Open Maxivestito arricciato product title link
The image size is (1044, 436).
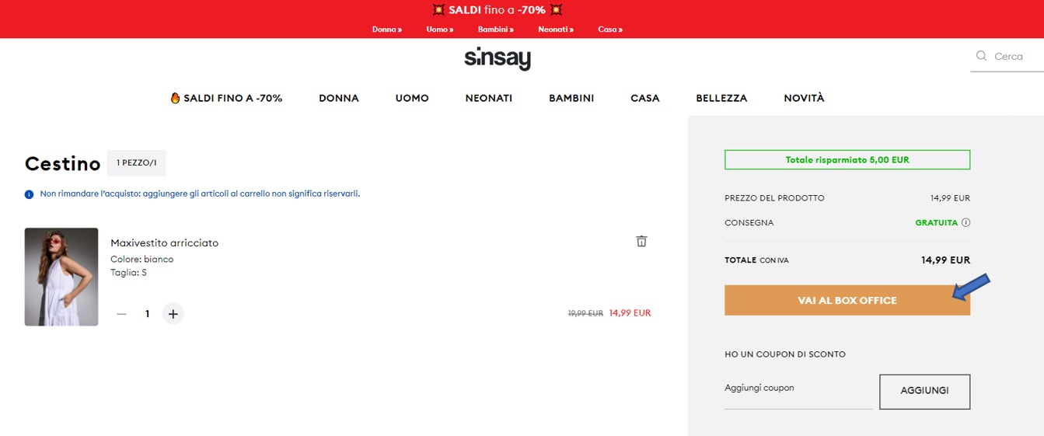[x=164, y=243]
